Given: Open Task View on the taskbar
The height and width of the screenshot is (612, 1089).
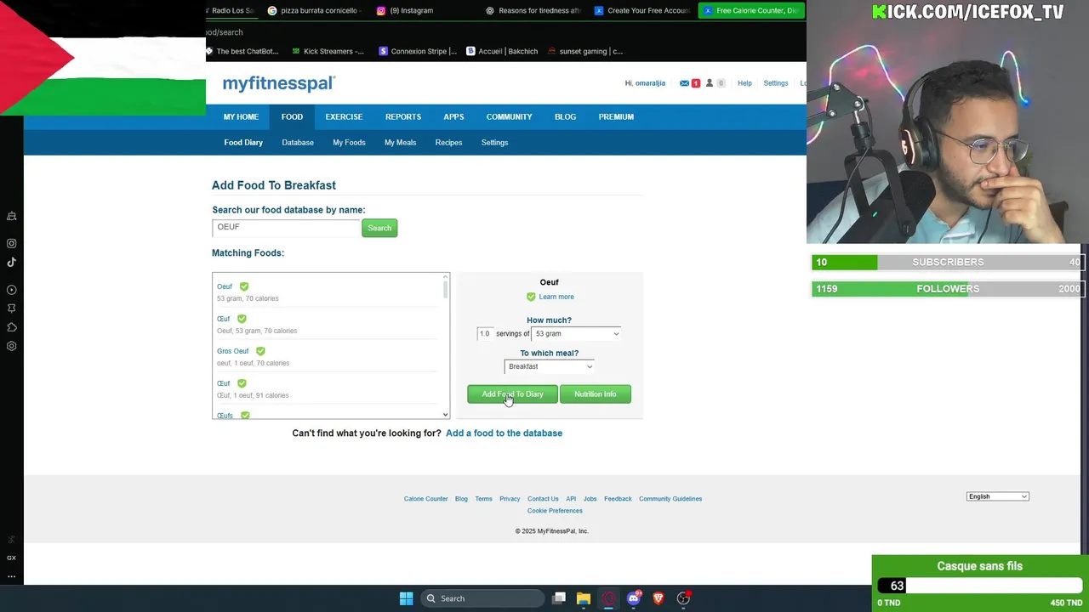Looking at the screenshot, I should (559, 598).
